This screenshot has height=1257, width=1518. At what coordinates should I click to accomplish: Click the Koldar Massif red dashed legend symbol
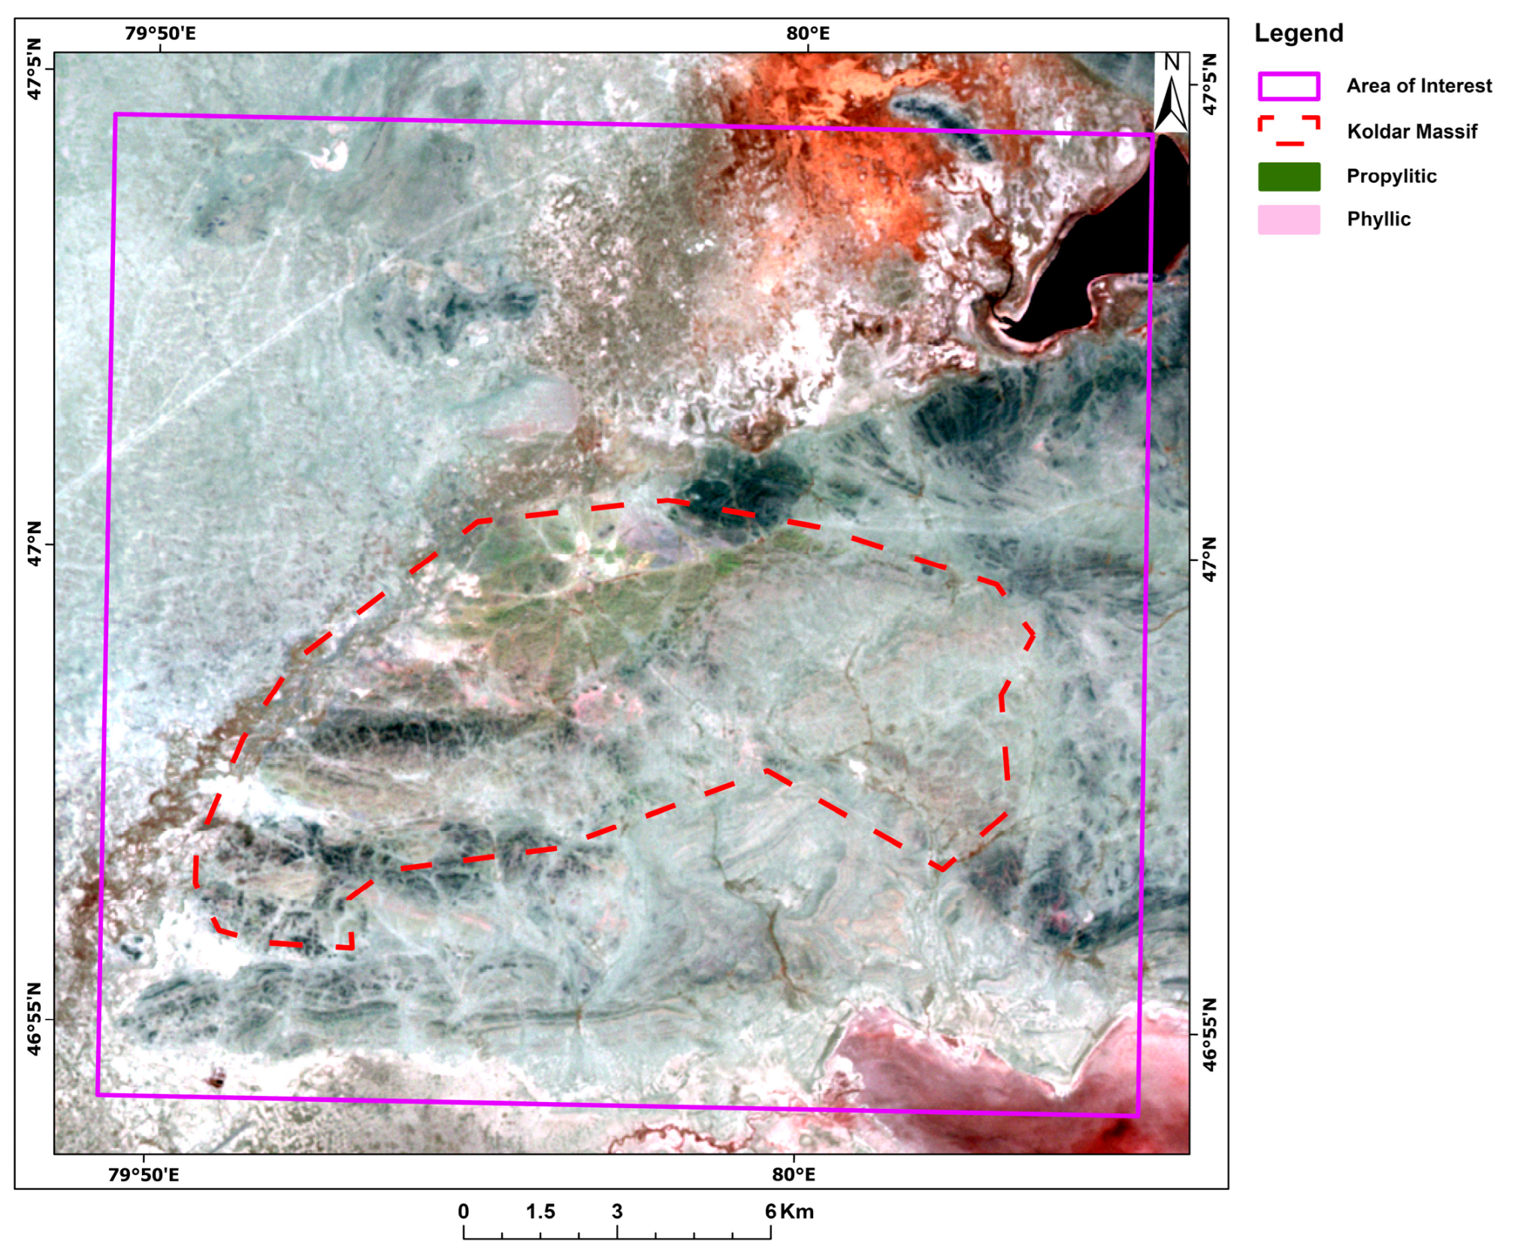pos(1288,131)
